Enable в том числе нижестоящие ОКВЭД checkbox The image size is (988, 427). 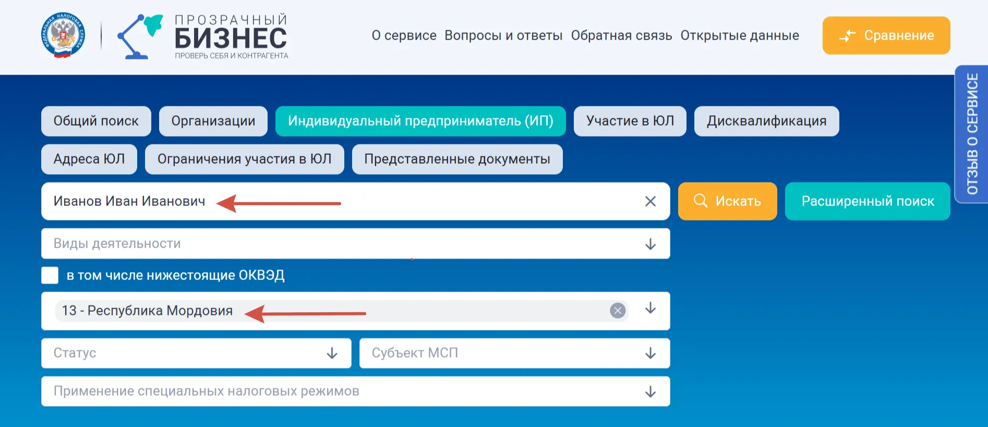[x=50, y=275]
